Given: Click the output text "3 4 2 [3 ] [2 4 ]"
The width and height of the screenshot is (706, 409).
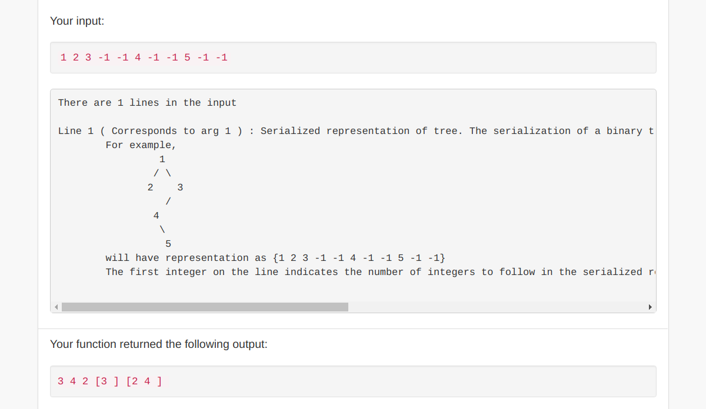Looking at the screenshot, I should click(x=109, y=381).
